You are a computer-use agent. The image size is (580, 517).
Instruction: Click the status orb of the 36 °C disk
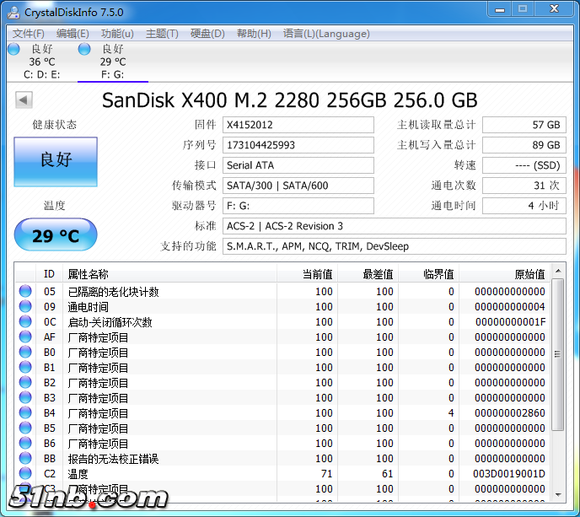(x=13, y=49)
